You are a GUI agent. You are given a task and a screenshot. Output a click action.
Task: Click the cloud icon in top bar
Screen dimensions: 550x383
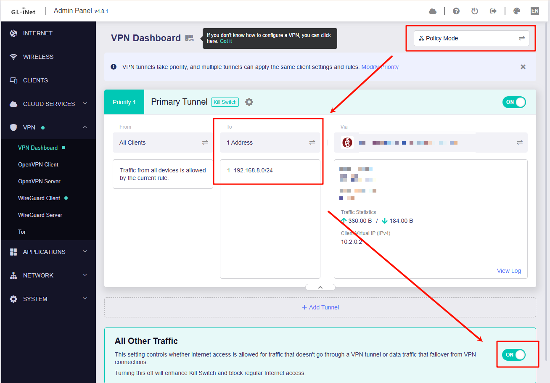click(433, 11)
